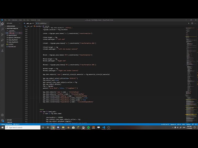This screenshot has width=198, height=148.
Task: Open the Manage gear icon
Action: (x=2, y=120)
